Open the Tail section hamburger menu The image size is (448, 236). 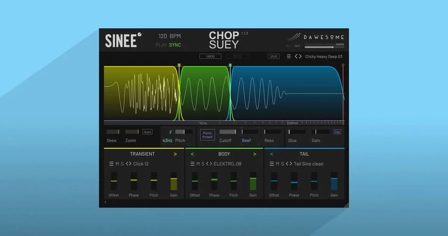pos(272,164)
